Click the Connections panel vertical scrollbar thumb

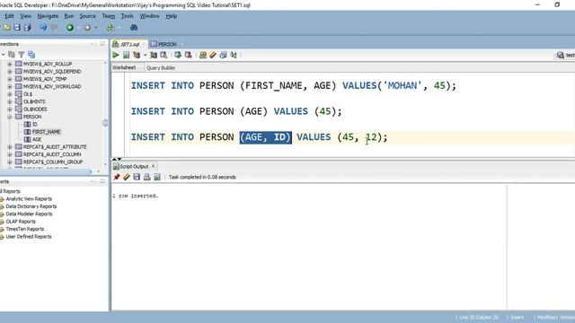pos(105,123)
